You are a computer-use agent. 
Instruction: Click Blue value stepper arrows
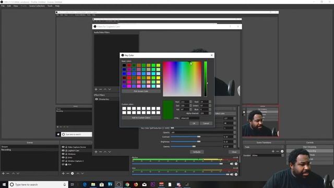[x=210, y=109]
